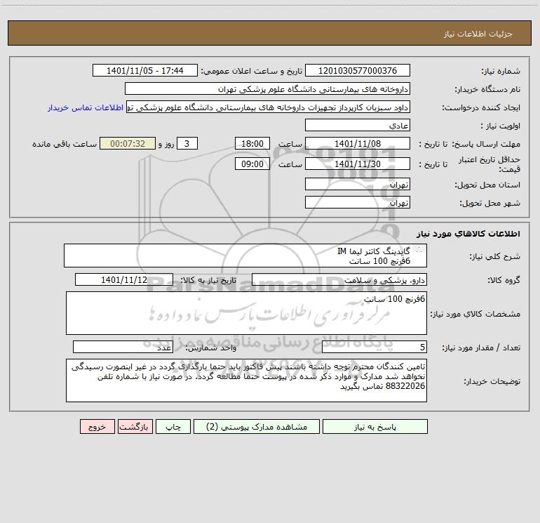Viewport: 540px width, 523px height.
Task: Open مشاهده مدارک پیوستی (2) button
Action: 257,426
